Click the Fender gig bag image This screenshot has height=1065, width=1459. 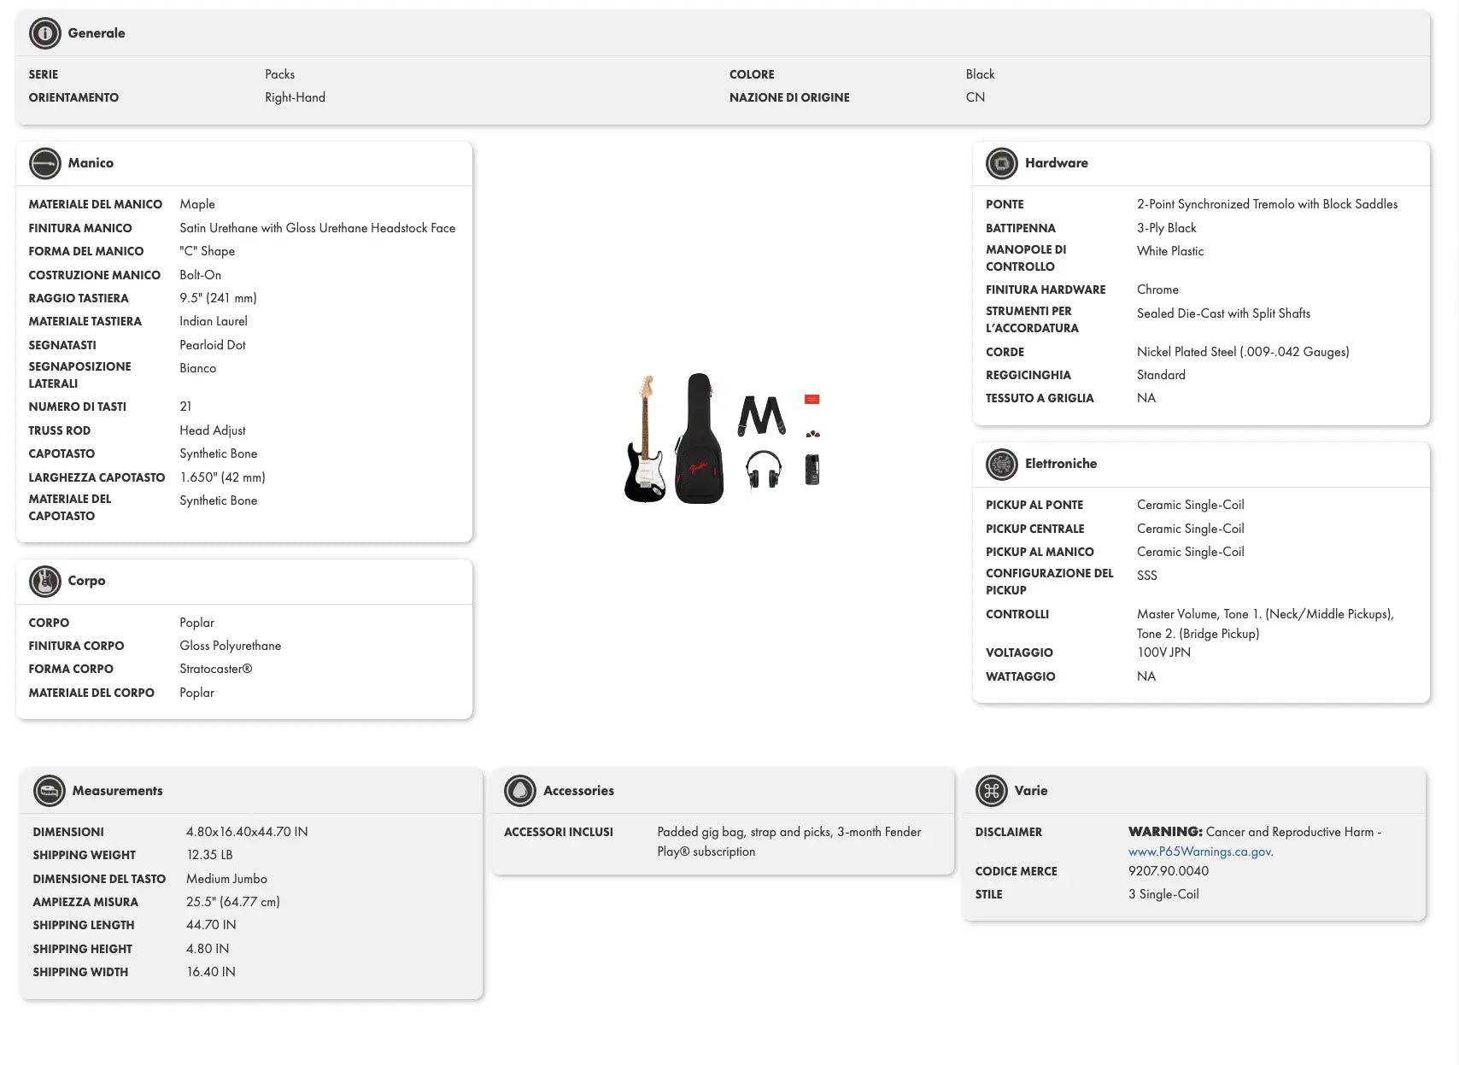[700, 440]
